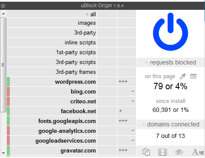Toggle the big blue power button
Image resolution: width=205 pixels, height=158 pixels.
point(170,32)
